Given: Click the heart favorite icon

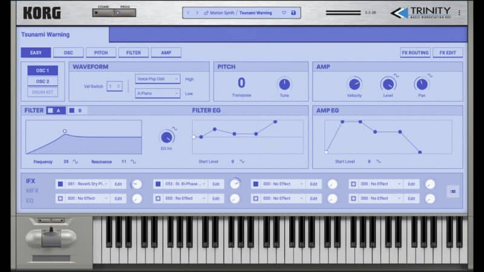Looking at the screenshot, I should [x=284, y=13].
